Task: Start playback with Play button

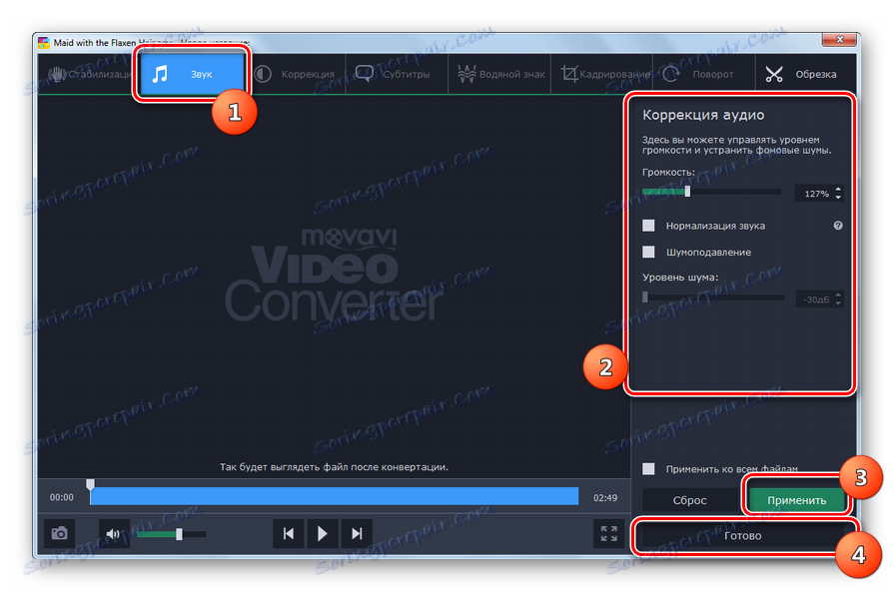Action: click(323, 534)
